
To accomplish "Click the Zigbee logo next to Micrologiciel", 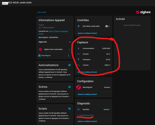I will point(79,87).
